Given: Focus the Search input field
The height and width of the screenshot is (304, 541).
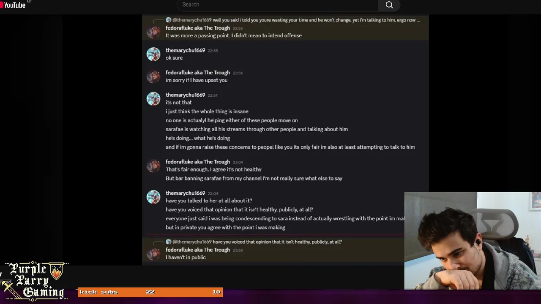Looking at the screenshot, I should tap(278, 5).
